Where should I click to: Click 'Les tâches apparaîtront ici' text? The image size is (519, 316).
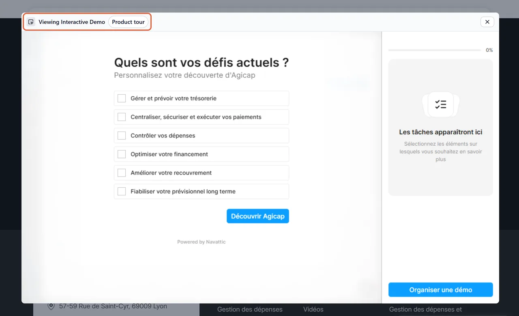441,132
